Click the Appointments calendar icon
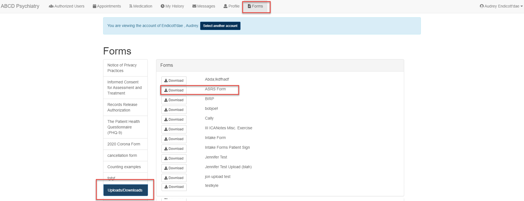The height and width of the screenshot is (201, 524). (94, 6)
